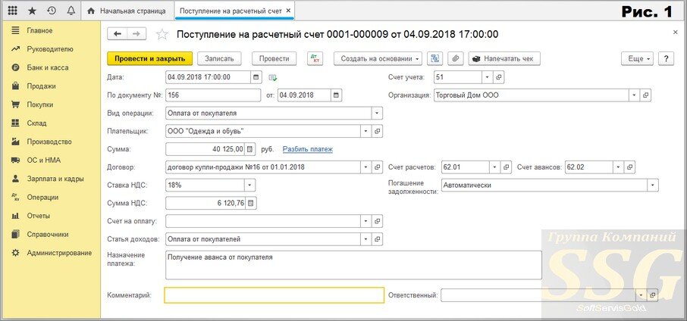Click Назначение платежа text area
This screenshot has height=321, width=687.
[x=353, y=265]
